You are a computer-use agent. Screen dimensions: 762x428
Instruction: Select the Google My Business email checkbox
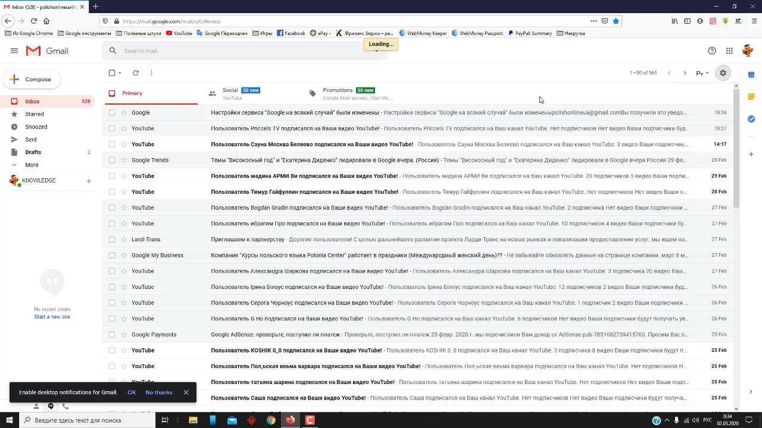112,255
